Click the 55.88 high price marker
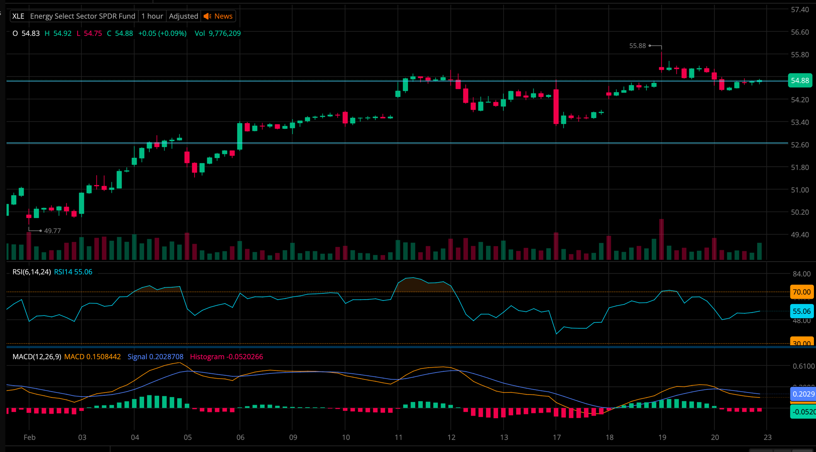Viewport: 816px width, 452px height. 637,46
